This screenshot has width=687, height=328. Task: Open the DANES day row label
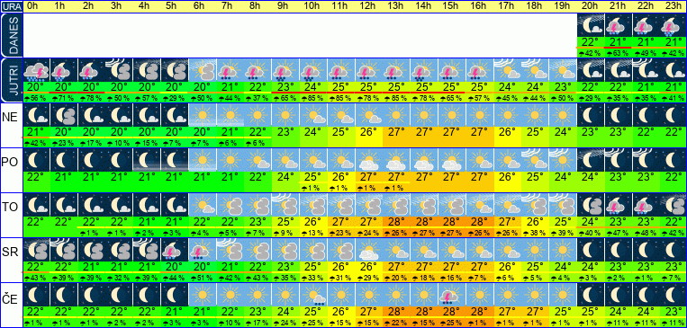(x=11, y=36)
